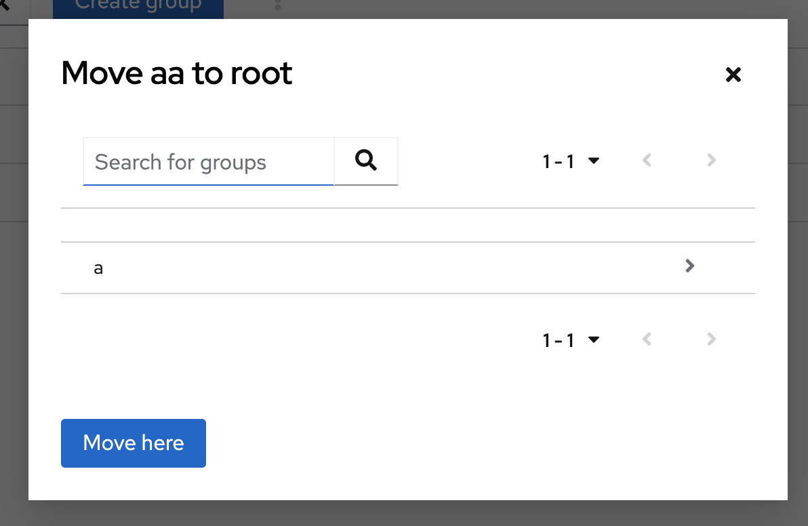Click the previous page chevron in top pagination

pos(646,160)
